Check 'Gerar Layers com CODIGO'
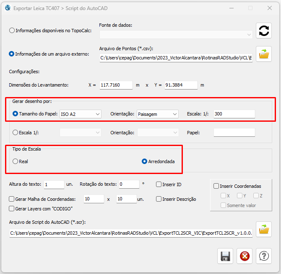281x274 pixels. pos(12,208)
